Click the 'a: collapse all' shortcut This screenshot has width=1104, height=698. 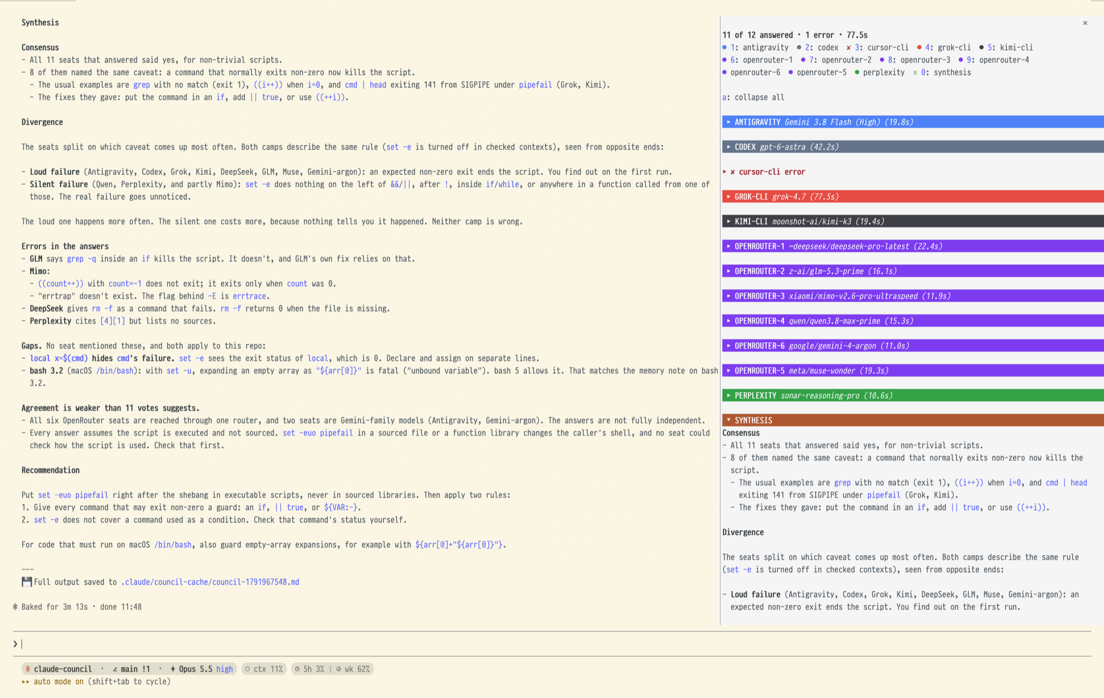click(753, 97)
